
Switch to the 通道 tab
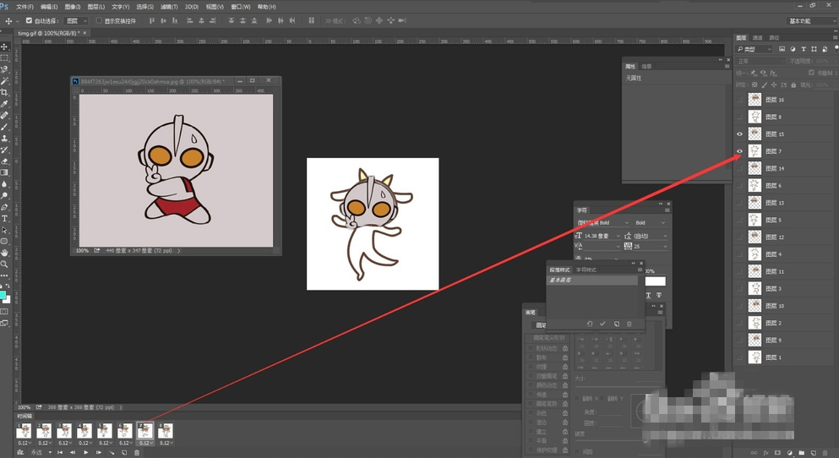pos(758,38)
